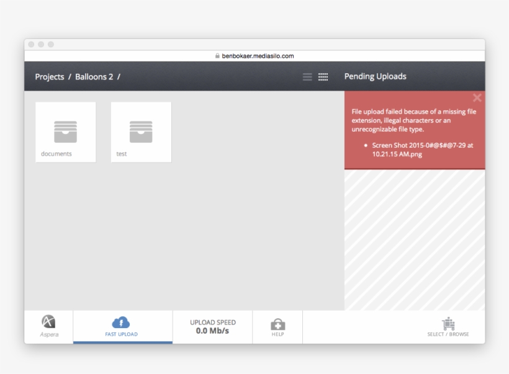Open the documents folder icon

point(66,131)
